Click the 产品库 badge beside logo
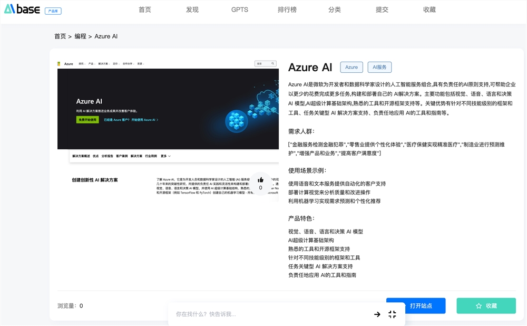The height and width of the screenshot is (326, 527). click(x=53, y=11)
